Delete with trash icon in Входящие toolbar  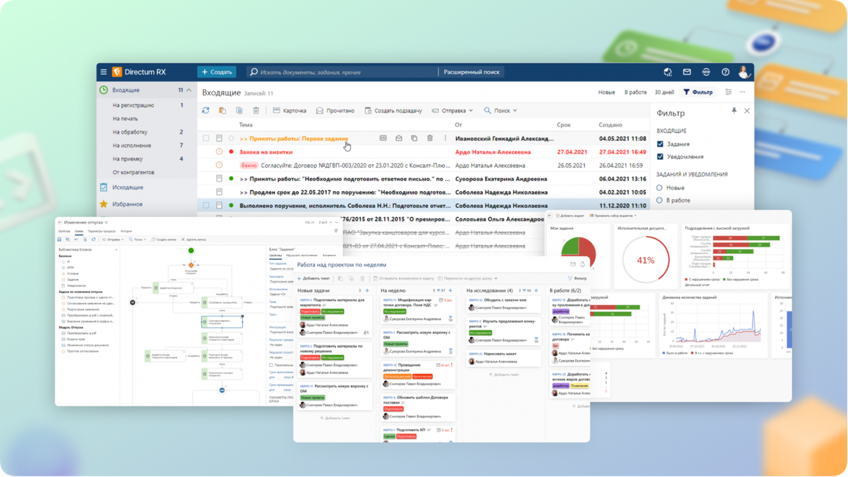[256, 110]
